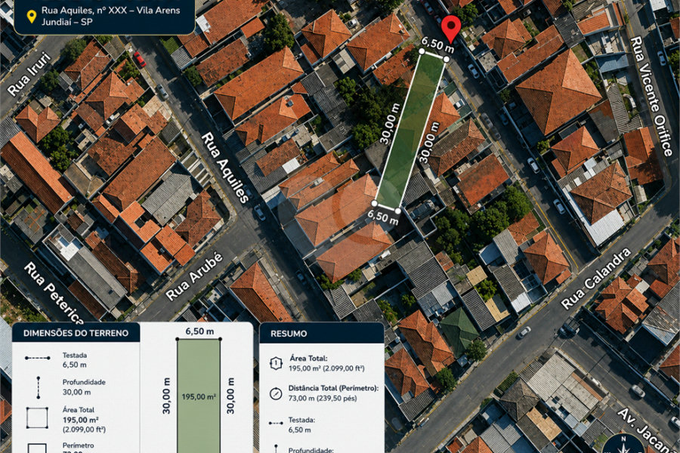Click the 'Av. Jacan' avenue label
This screenshot has height=453, width=680.
(x=646, y=429)
